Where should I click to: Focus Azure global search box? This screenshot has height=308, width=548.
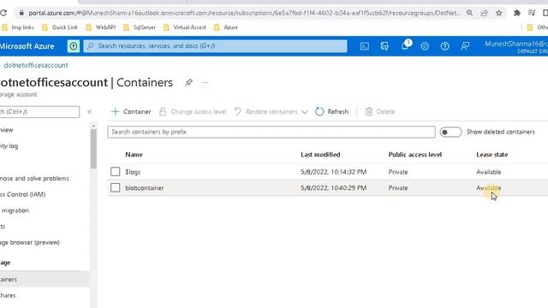coord(215,46)
